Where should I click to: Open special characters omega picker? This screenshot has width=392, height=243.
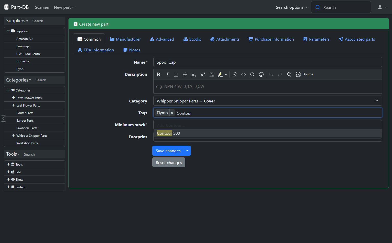tap(252, 74)
